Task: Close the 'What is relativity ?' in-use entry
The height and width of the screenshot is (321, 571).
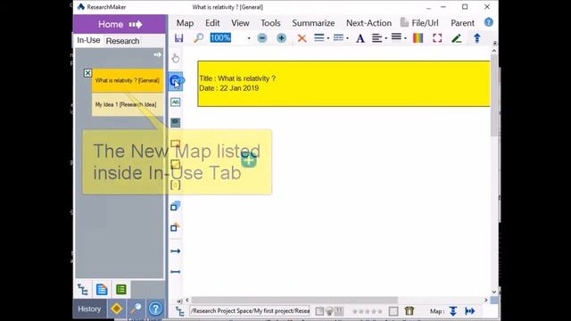Action: coord(87,73)
